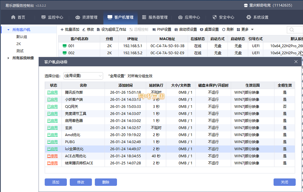Expand the 所有系统映像 tree node
The width and height of the screenshot is (303, 192).
click(x=8, y=58)
